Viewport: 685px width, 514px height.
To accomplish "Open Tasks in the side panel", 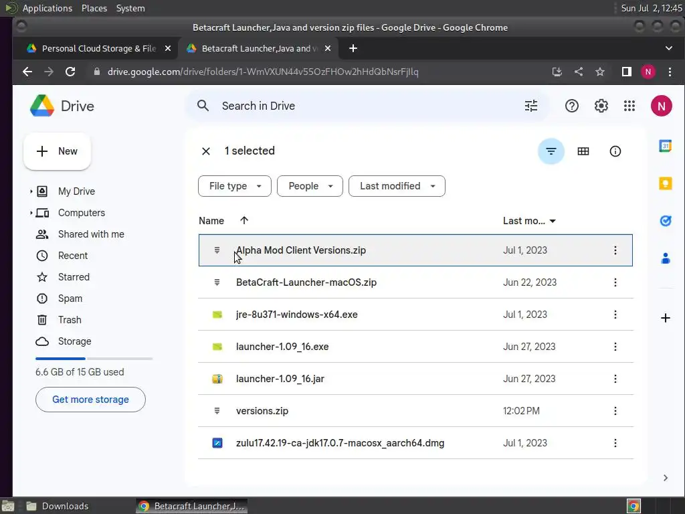I will point(665,221).
